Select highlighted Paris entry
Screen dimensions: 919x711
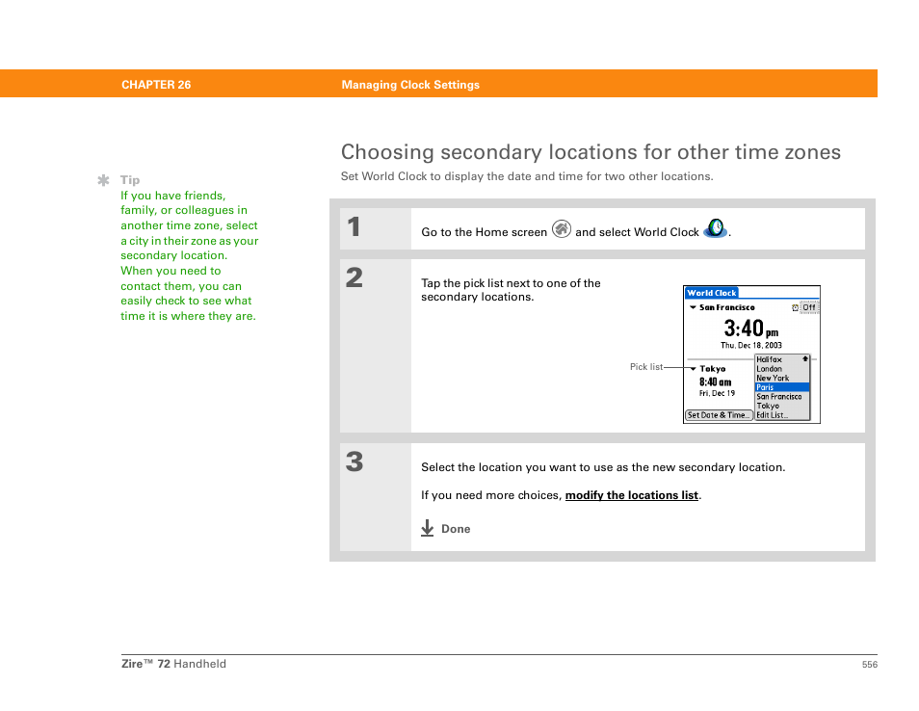782,387
